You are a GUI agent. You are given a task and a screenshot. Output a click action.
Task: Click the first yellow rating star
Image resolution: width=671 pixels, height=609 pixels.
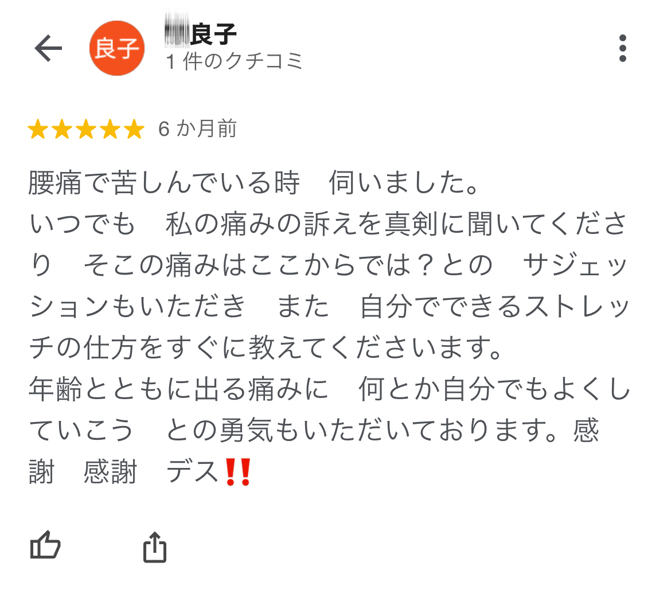38,129
